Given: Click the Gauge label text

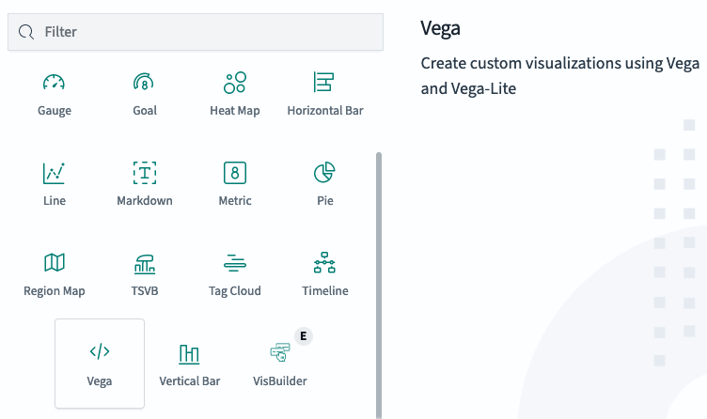Looking at the screenshot, I should point(55,111).
